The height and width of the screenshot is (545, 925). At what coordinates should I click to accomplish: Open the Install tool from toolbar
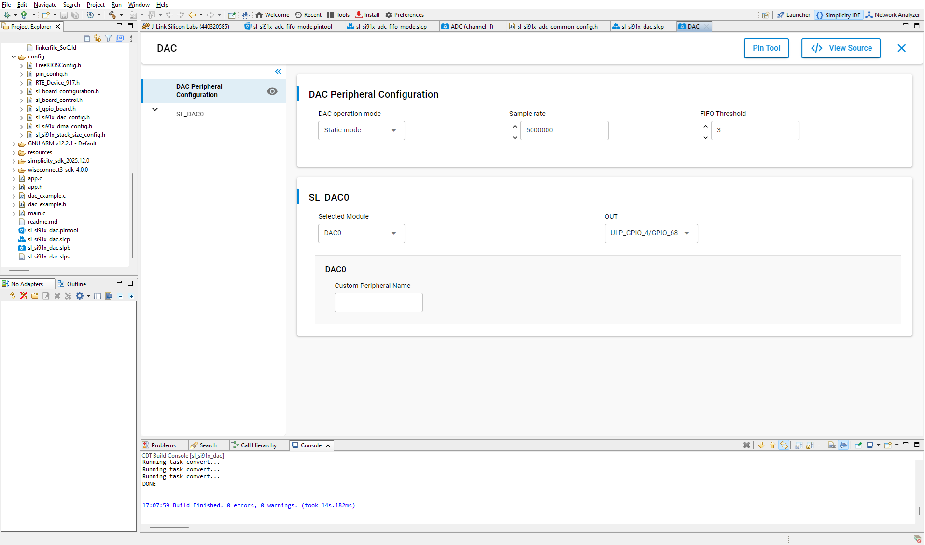click(x=367, y=15)
